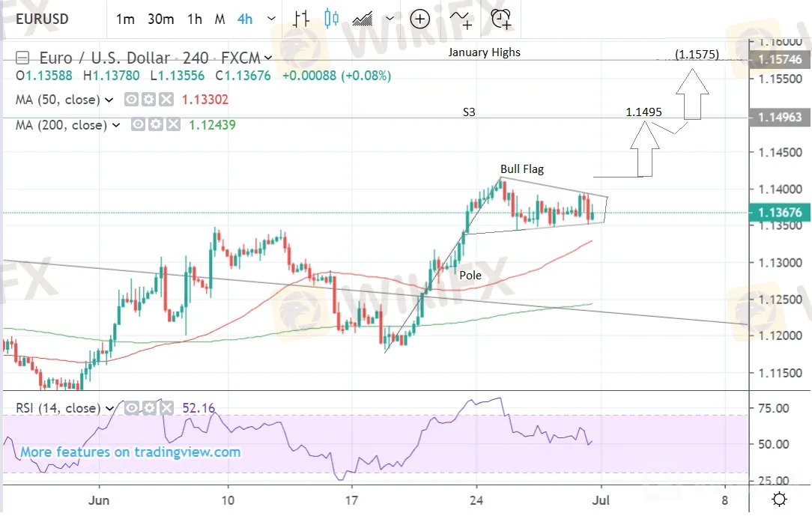Screen dimensions: 812x516
Task: Hide the RSI indicator with eye icon
Action: pos(131,408)
